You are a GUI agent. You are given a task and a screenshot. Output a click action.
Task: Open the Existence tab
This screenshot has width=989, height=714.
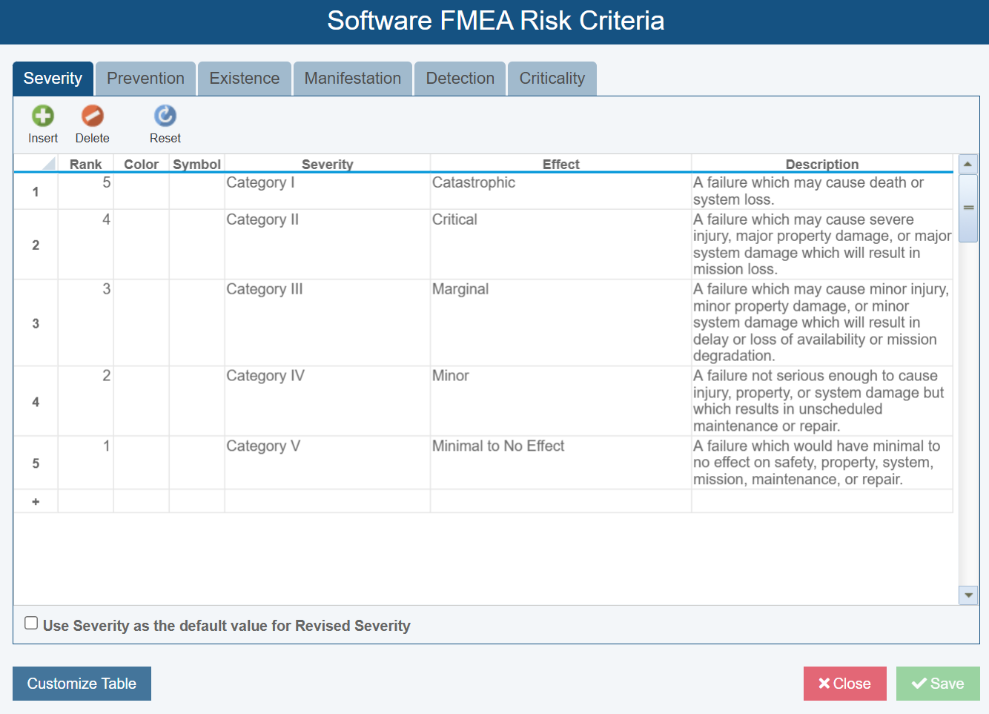(245, 79)
